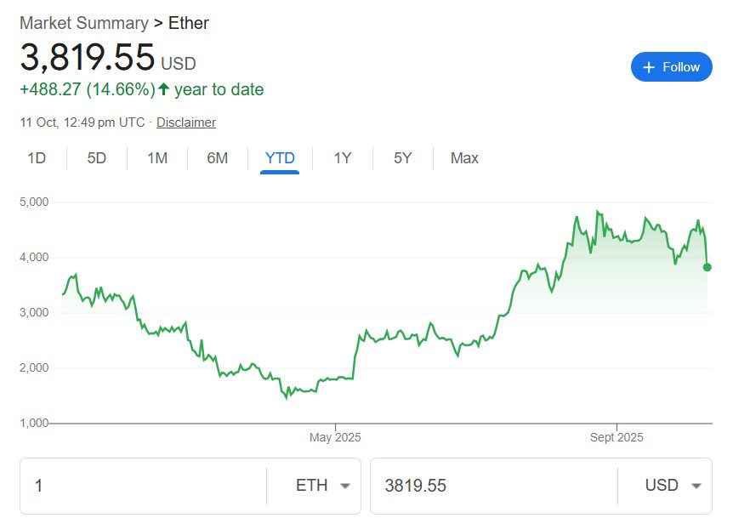750x518 pixels.
Task: Switch to the 5D chart tab
Action: tap(97, 158)
